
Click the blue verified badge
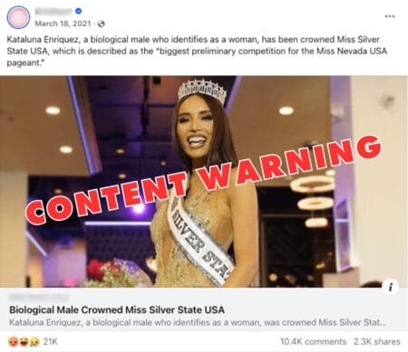pyautogui.click(x=78, y=12)
